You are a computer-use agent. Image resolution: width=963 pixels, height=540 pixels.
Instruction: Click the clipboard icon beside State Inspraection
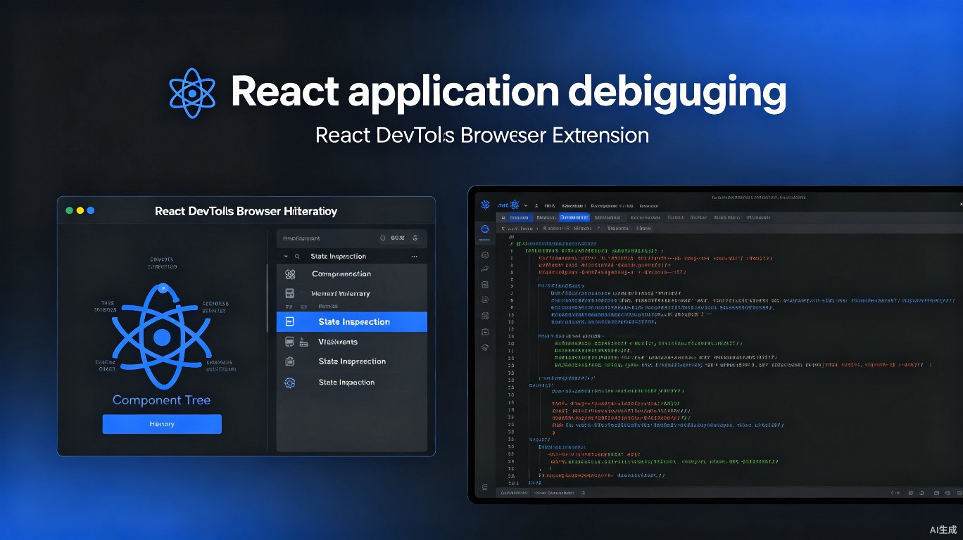click(x=289, y=361)
